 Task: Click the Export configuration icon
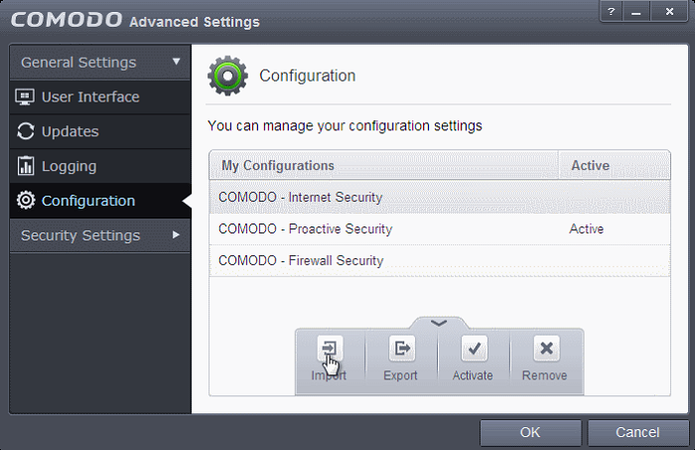coord(401,348)
